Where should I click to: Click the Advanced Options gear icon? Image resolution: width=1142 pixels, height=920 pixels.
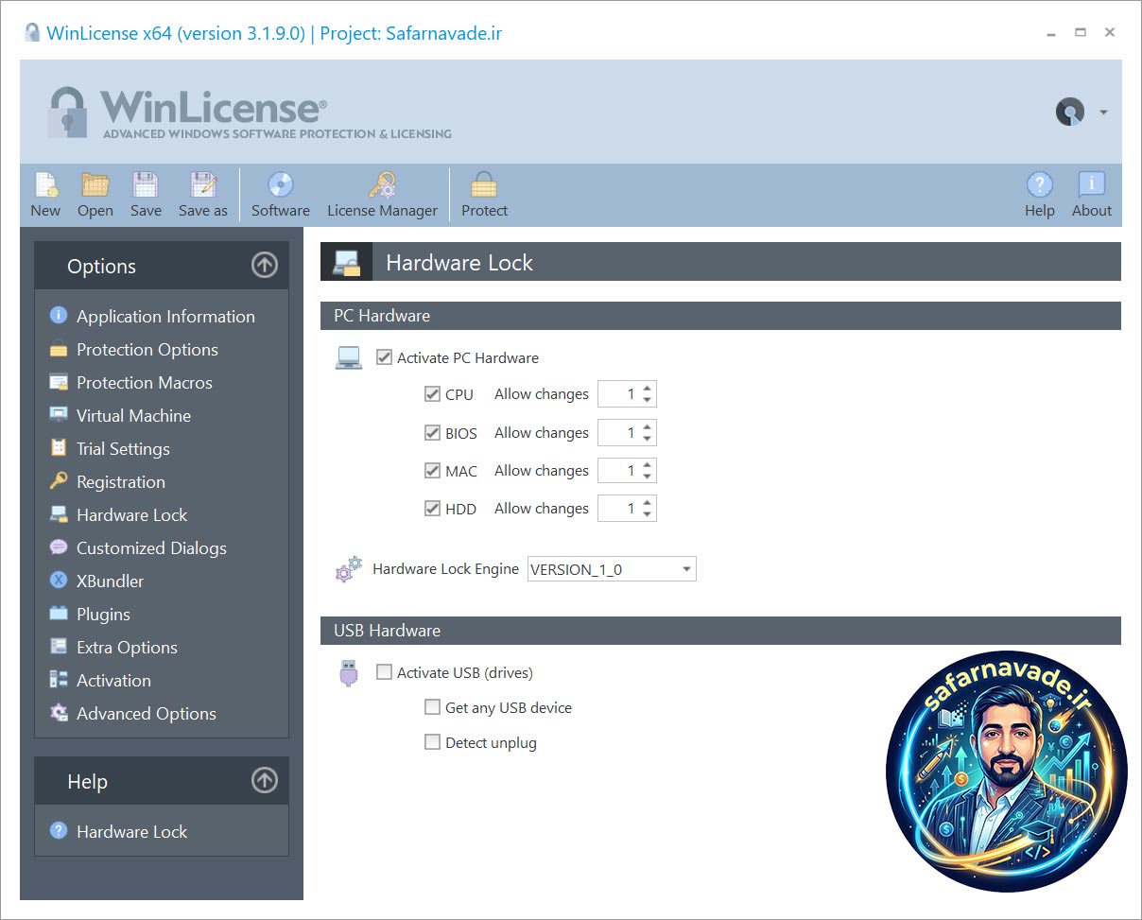tap(59, 713)
